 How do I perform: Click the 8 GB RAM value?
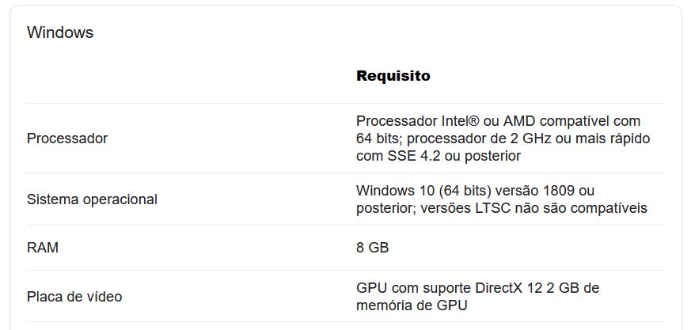pos(372,248)
